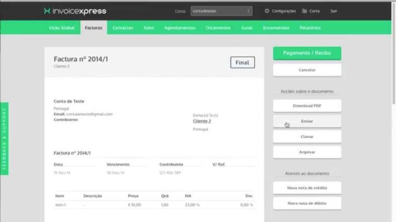The height and width of the screenshot is (222, 396).
Task: Navigate to the Guias tab
Action: click(x=247, y=28)
